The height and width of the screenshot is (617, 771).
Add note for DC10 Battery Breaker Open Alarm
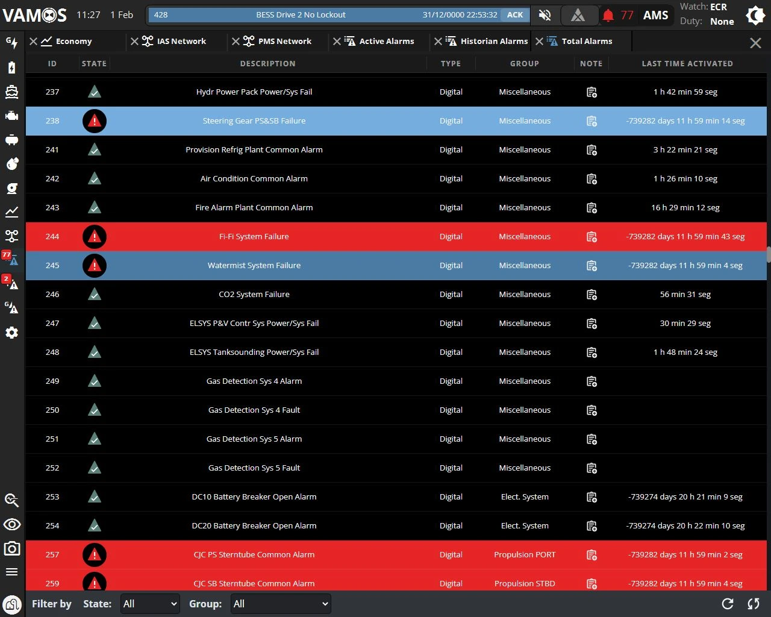tap(592, 497)
